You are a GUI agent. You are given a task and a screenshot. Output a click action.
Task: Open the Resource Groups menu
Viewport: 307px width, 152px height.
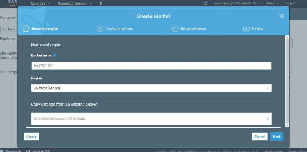[75, 3]
